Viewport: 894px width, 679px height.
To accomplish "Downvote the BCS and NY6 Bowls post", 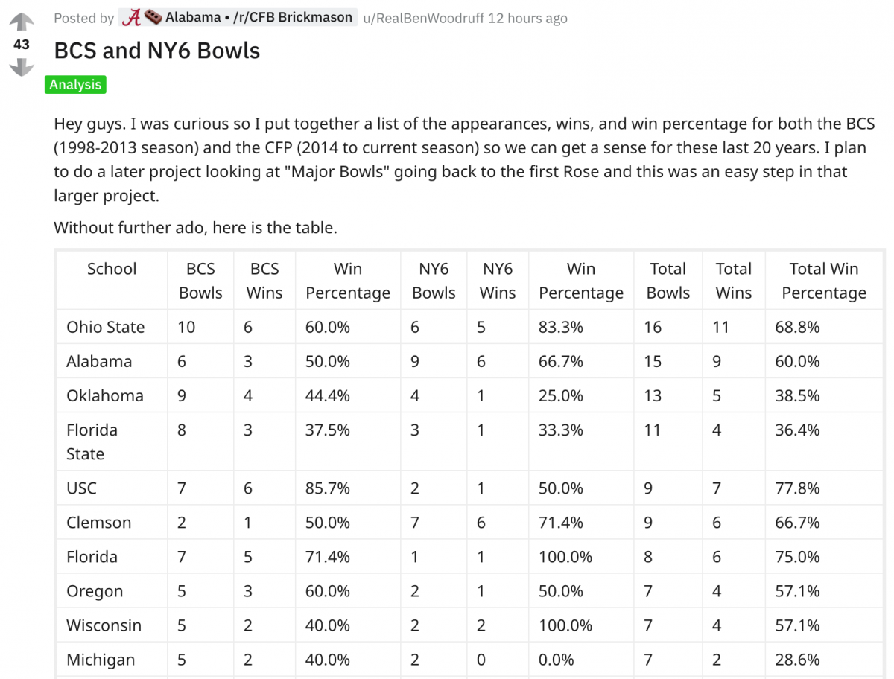I will (x=22, y=68).
